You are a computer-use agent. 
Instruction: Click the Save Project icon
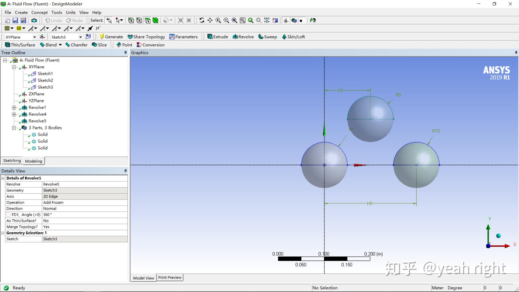pyautogui.click(x=15, y=21)
